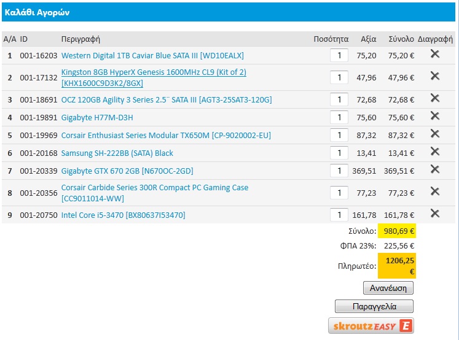Screen dimensions: 459x340
Task: Delete the Gigabyte GTX 670 2GB item
Action: (x=435, y=169)
